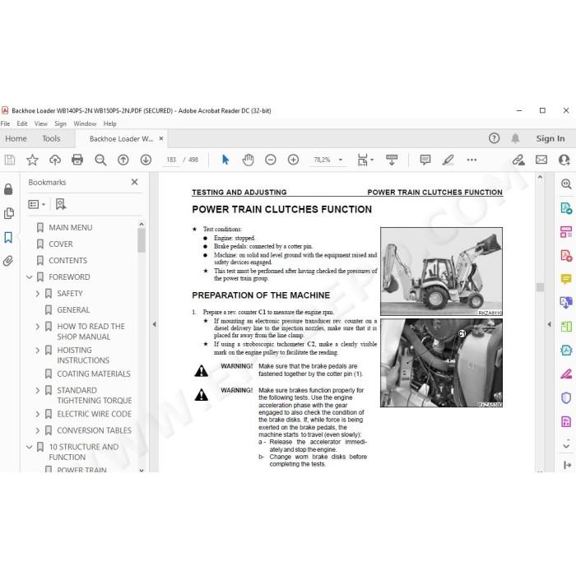Image resolution: width=576 pixels, height=576 pixels.
Task: Open the Help menu
Action: tap(109, 123)
